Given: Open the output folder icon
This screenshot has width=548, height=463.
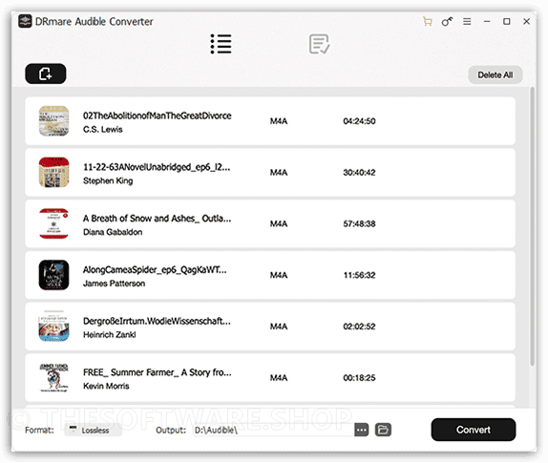Looking at the screenshot, I should (383, 430).
